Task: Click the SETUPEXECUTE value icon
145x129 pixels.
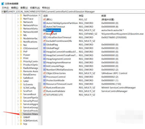Action: pyautogui.click(x=44, y=95)
